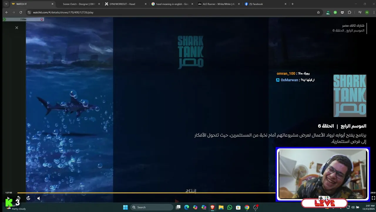376x212 pixels.
Task: Open OBS Studio from the taskbar
Action: pos(256,207)
